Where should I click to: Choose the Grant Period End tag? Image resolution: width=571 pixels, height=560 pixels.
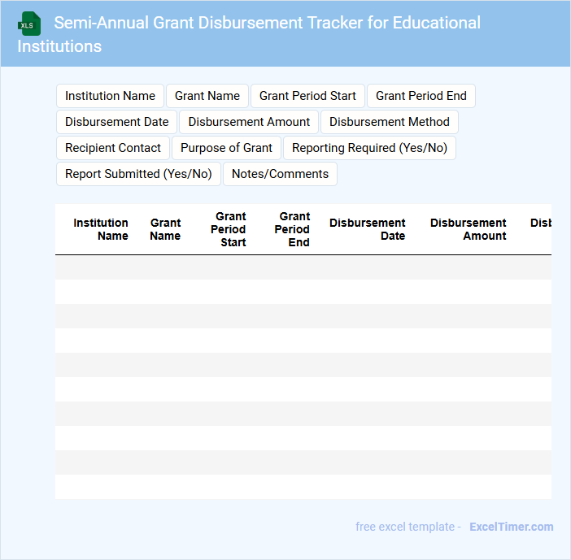pyautogui.click(x=421, y=96)
